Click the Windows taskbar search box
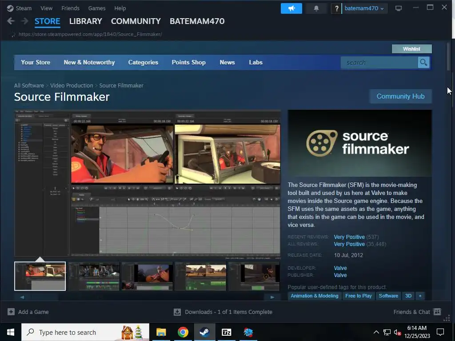 tap(85, 332)
